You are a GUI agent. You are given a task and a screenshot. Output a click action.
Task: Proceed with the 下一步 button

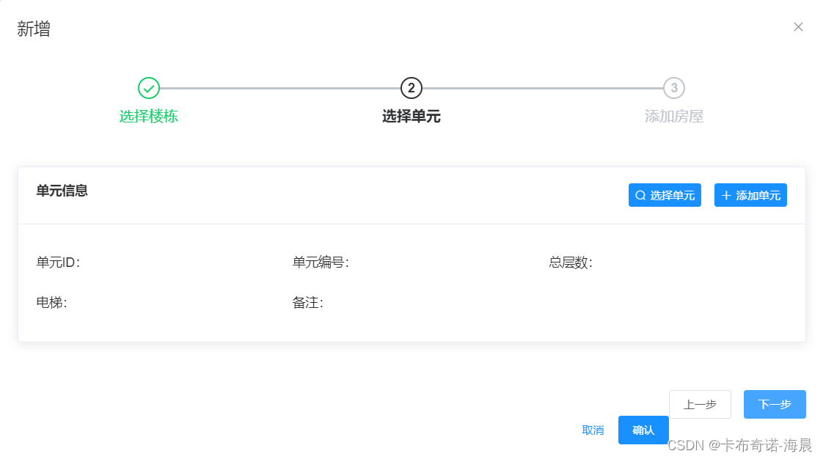(x=775, y=405)
